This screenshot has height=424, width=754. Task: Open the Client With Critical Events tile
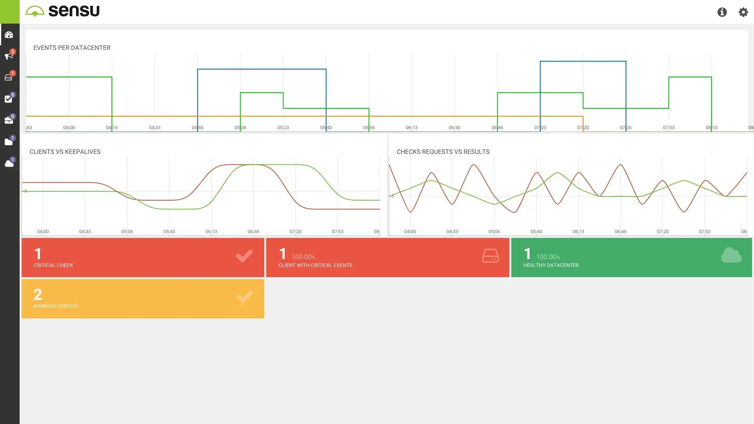tap(387, 258)
